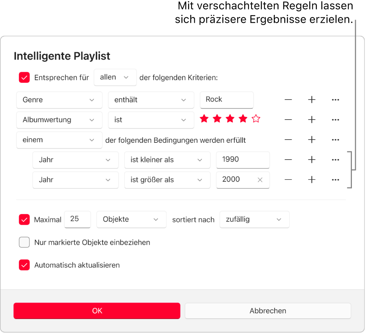This screenshot has width=366, height=333.
Task: Cancel the dialog with Abbrechen
Action: tap(268, 311)
